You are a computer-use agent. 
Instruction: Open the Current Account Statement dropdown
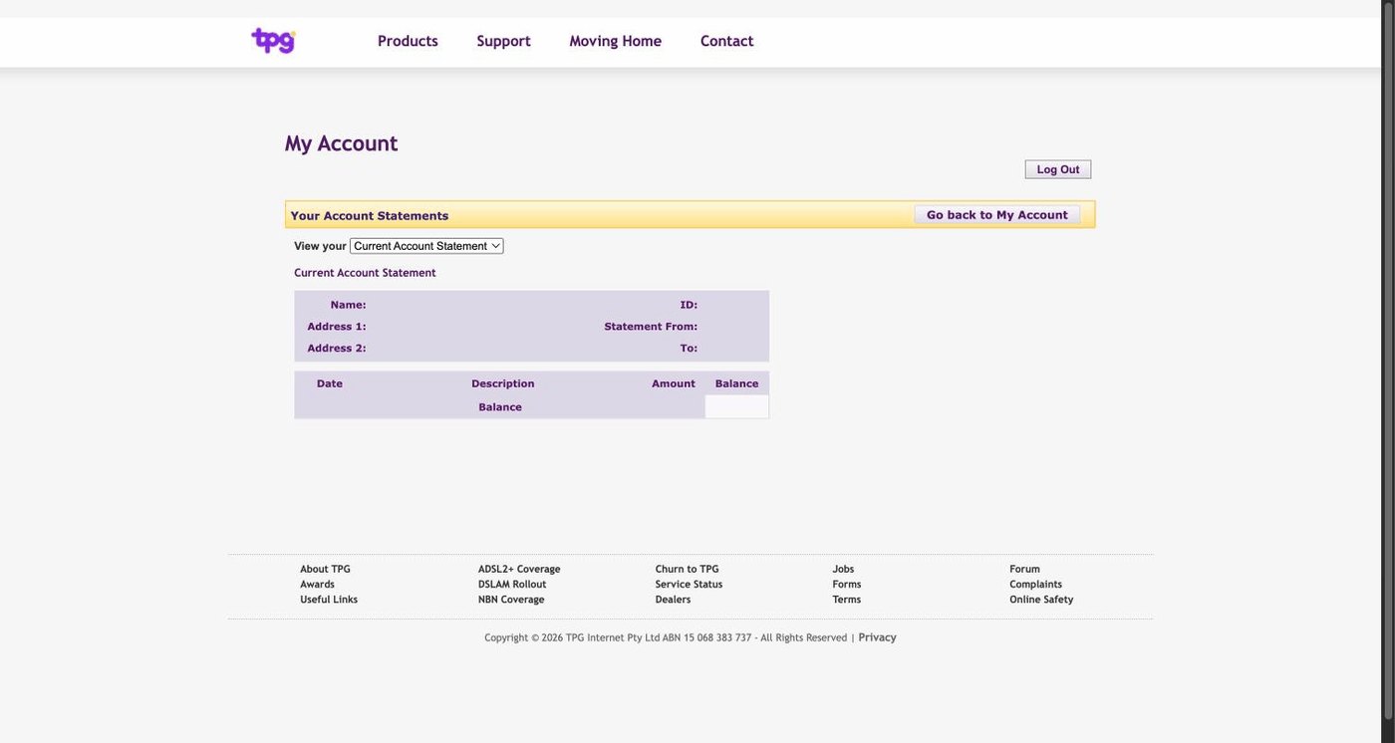click(426, 246)
